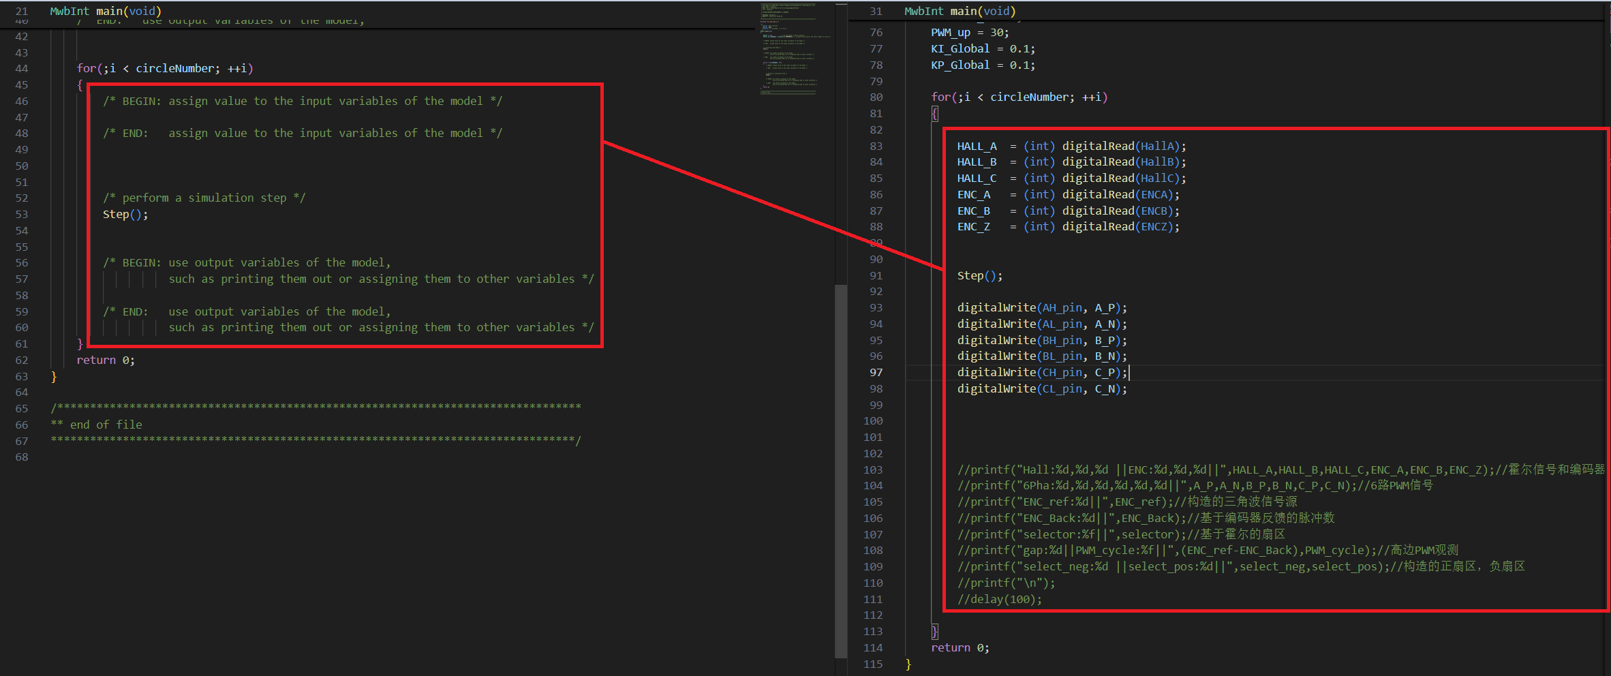1611x676 pixels.
Task: Click 'Step();' on right line 91
Action: (x=980, y=275)
